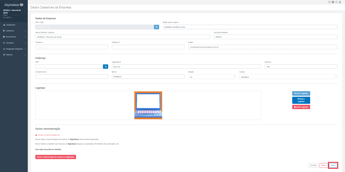Image resolution: width=345 pixels, height=172 pixels.
Task: Click the CPF/CNPJ search magnifier button
Action: [157, 27]
